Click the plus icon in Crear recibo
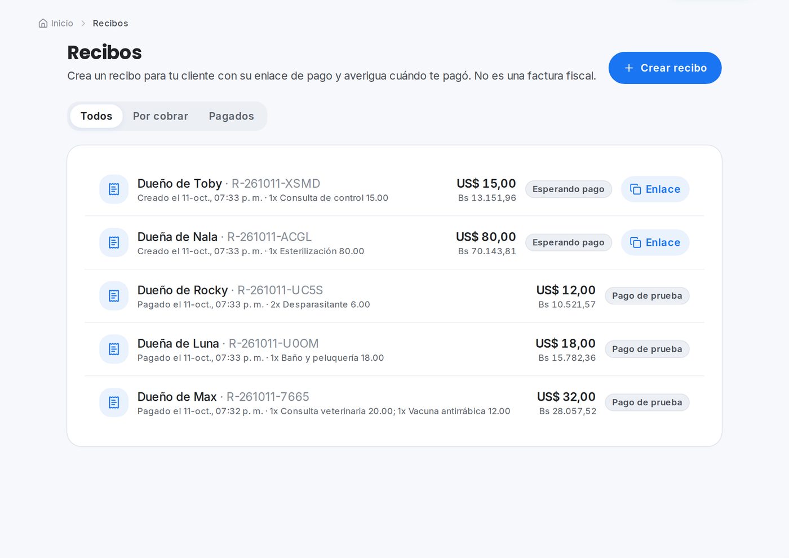Image resolution: width=789 pixels, height=558 pixels. 629,68
